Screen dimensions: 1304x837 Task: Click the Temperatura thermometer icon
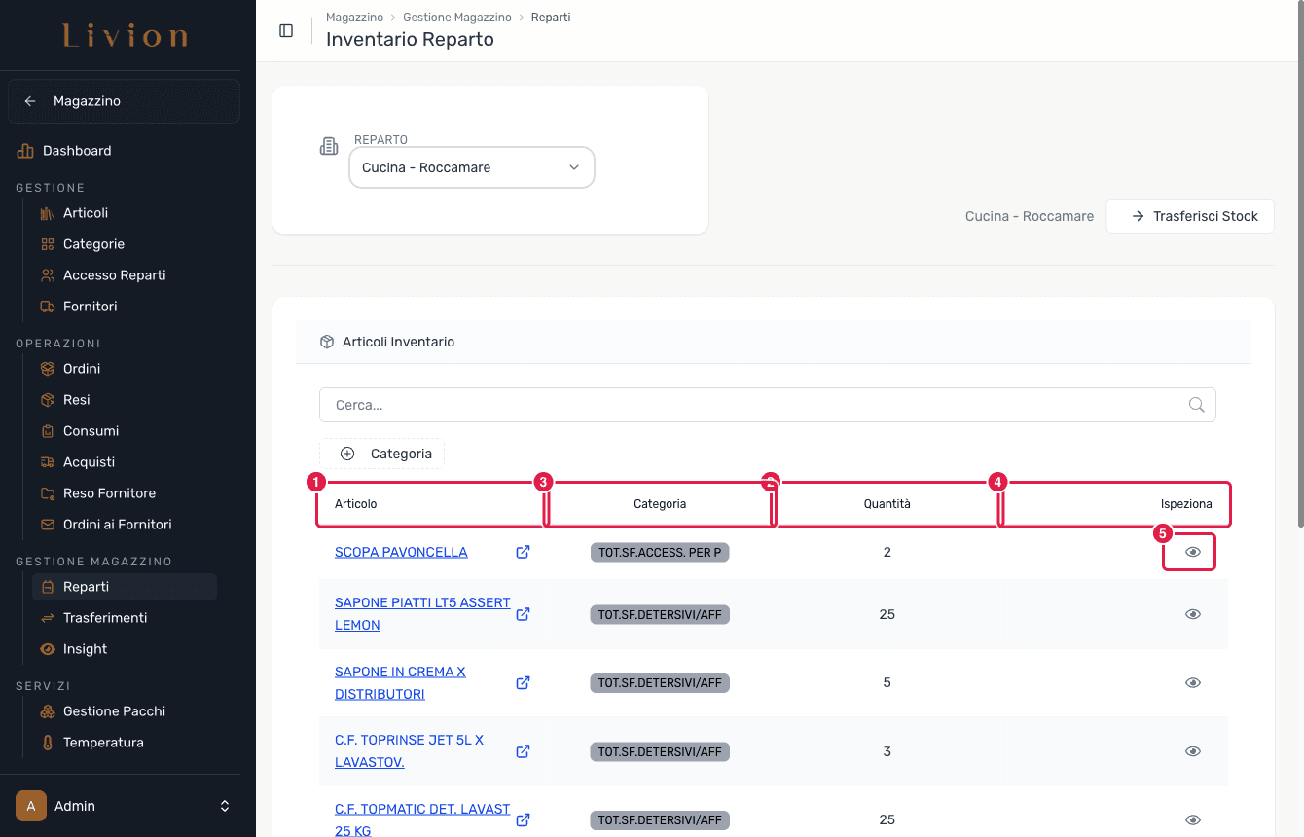click(x=48, y=743)
